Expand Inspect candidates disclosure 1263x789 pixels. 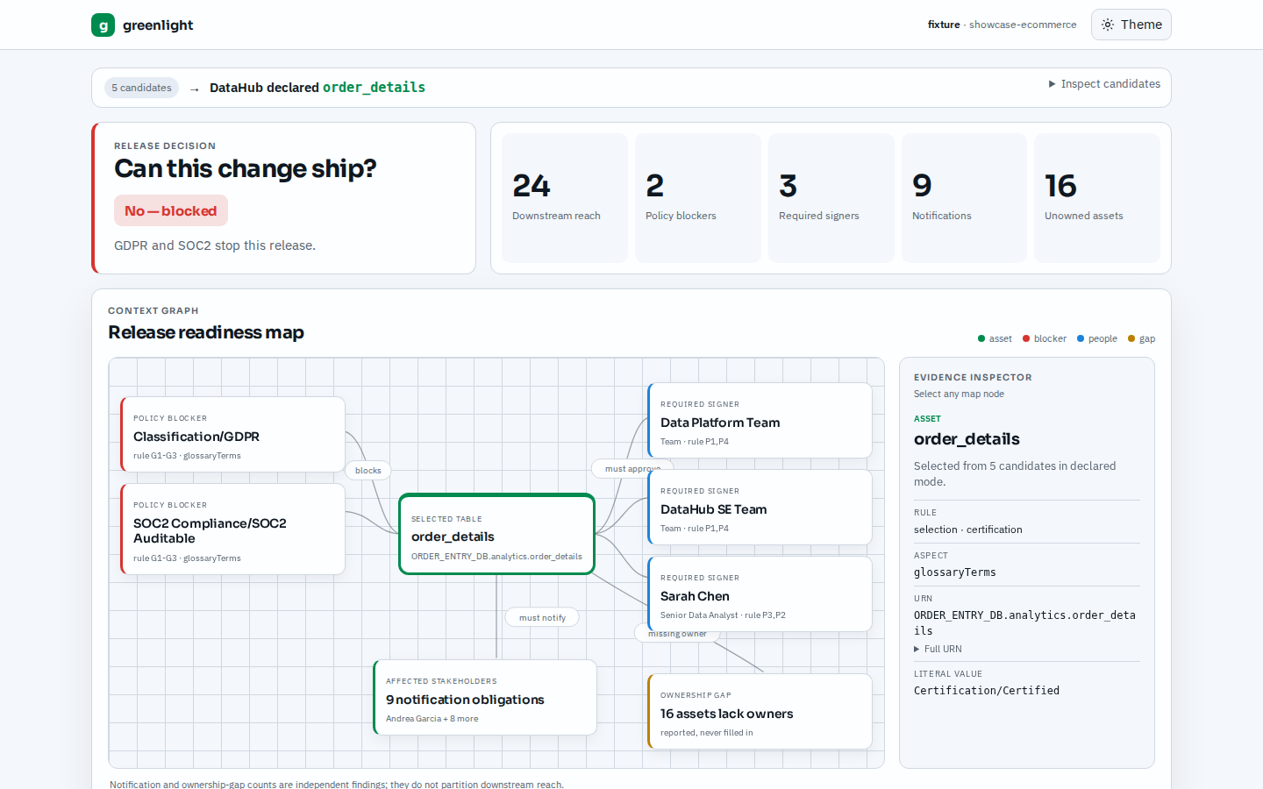(x=1104, y=84)
